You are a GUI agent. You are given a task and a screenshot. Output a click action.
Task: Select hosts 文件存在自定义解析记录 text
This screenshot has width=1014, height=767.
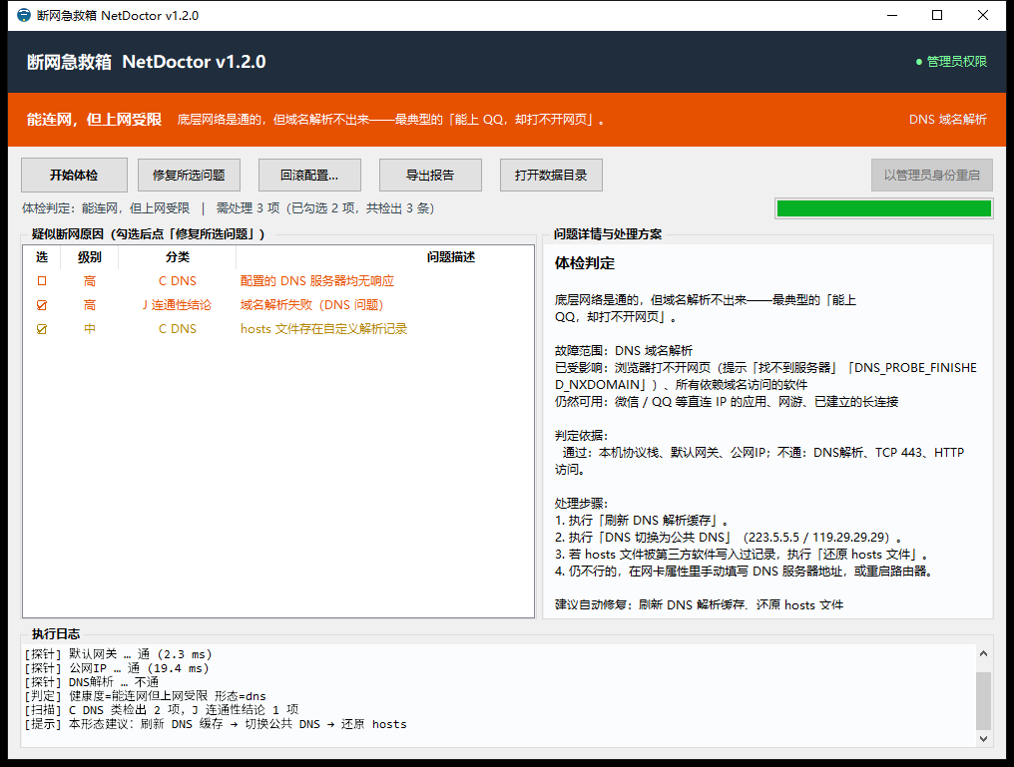[324, 329]
